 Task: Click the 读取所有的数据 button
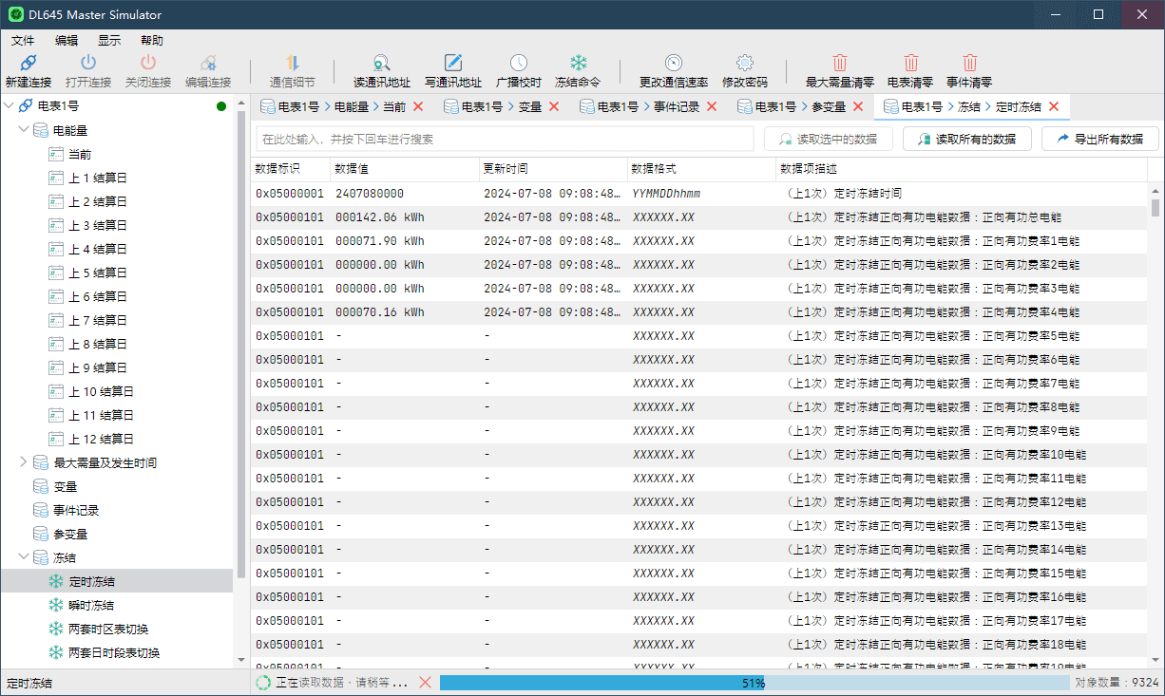pos(966,139)
